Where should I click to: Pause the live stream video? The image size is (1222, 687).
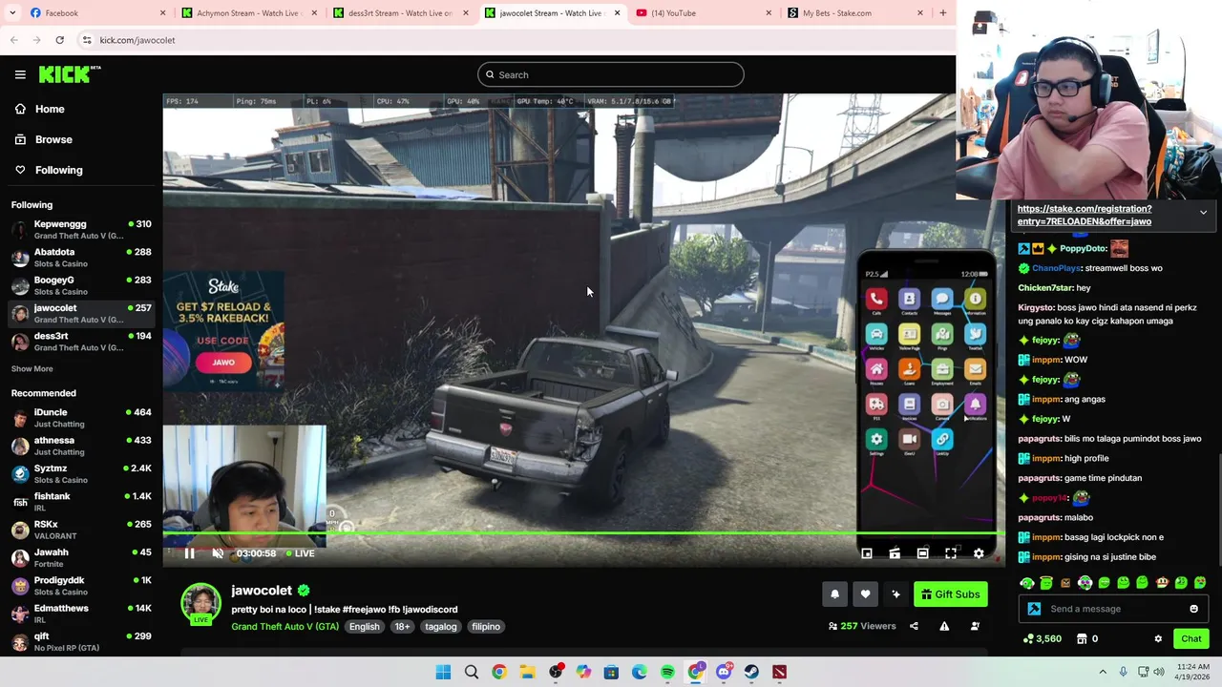pos(189,553)
